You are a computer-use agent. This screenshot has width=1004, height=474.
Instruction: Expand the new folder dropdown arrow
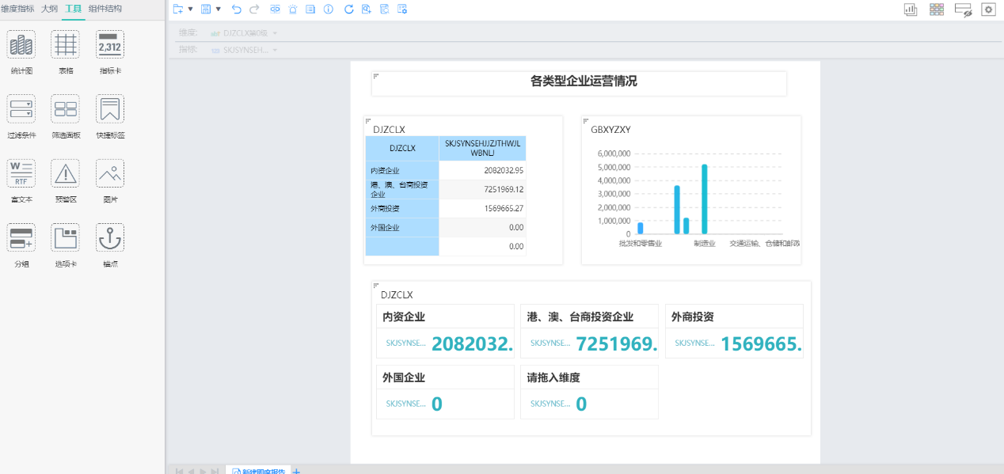click(x=190, y=9)
